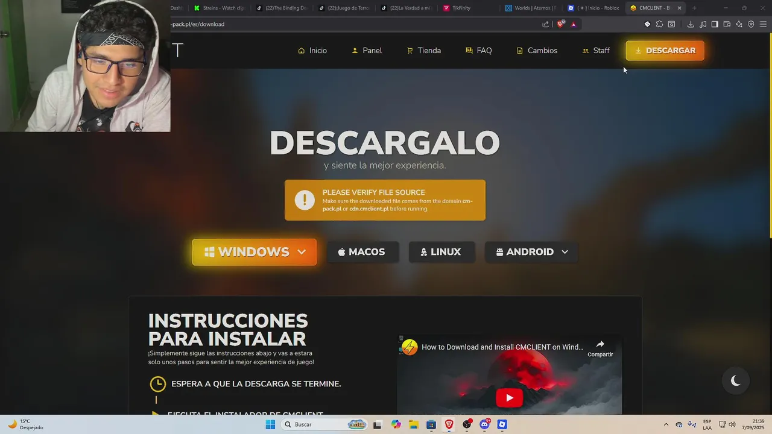Open OBS Studio from the taskbar
Viewport: 772px width, 434px height.
[467, 424]
